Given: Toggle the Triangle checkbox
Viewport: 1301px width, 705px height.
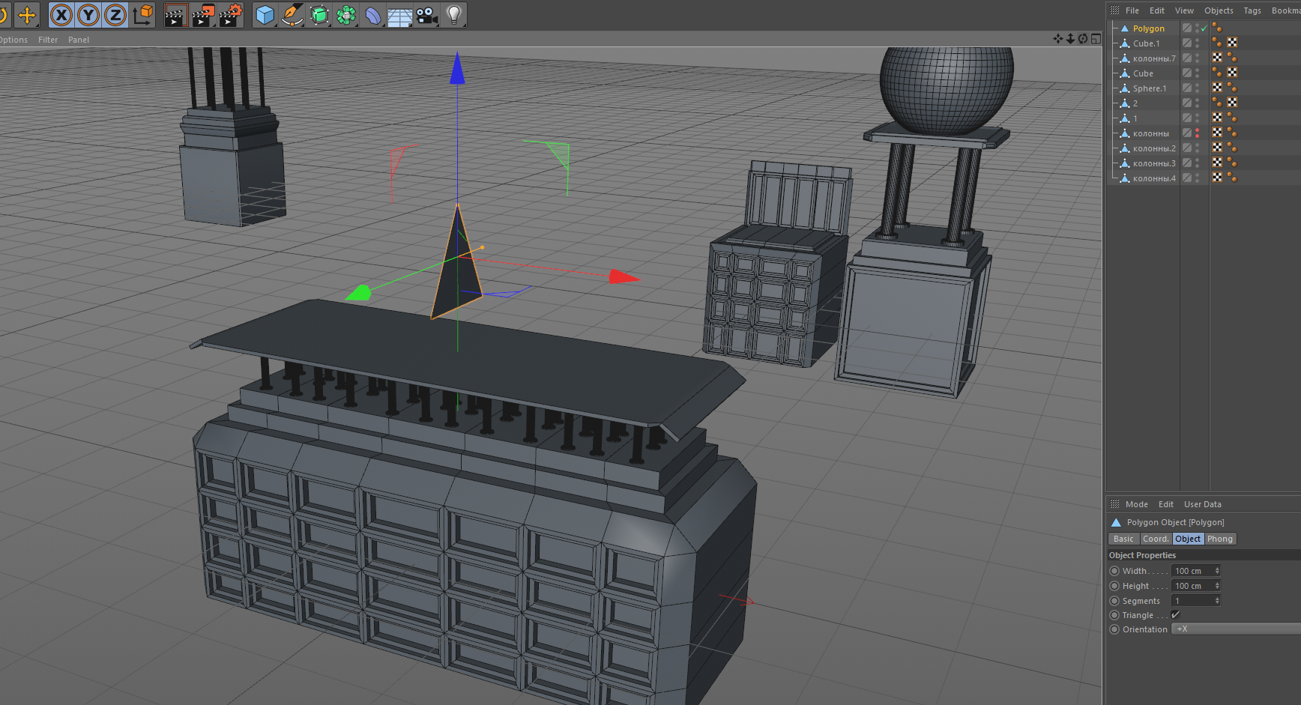Looking at the screenshot, I should [1175, 615].
